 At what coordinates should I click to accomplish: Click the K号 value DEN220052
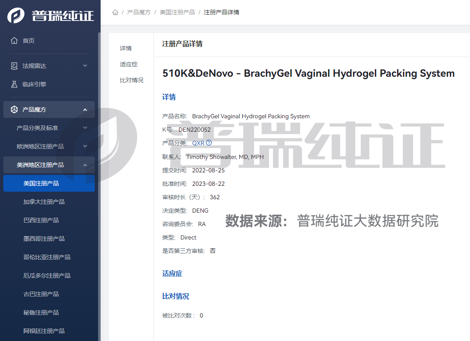pyautogui.click(x=195, y=130)
